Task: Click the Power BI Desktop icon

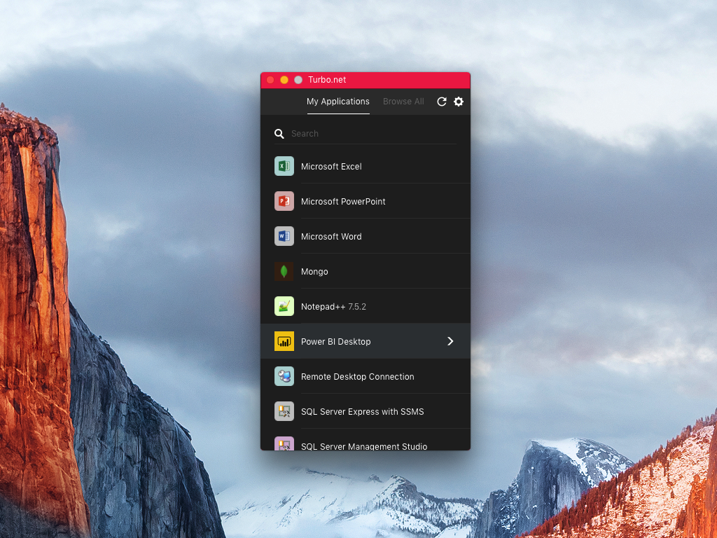Action: click(x=284, y=341)
